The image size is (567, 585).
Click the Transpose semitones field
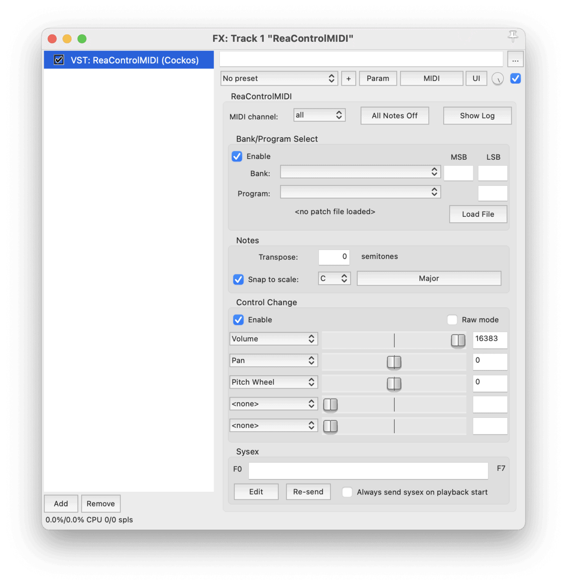pos(334,257)
